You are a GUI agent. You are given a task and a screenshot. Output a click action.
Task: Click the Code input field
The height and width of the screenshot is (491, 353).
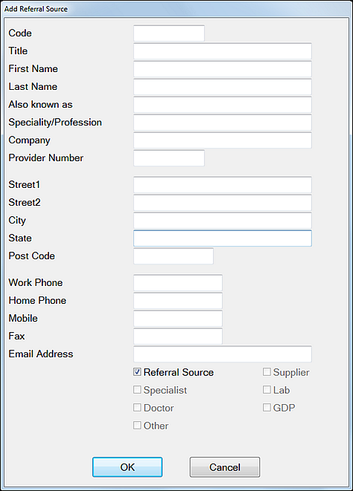[x=169, y=33]
